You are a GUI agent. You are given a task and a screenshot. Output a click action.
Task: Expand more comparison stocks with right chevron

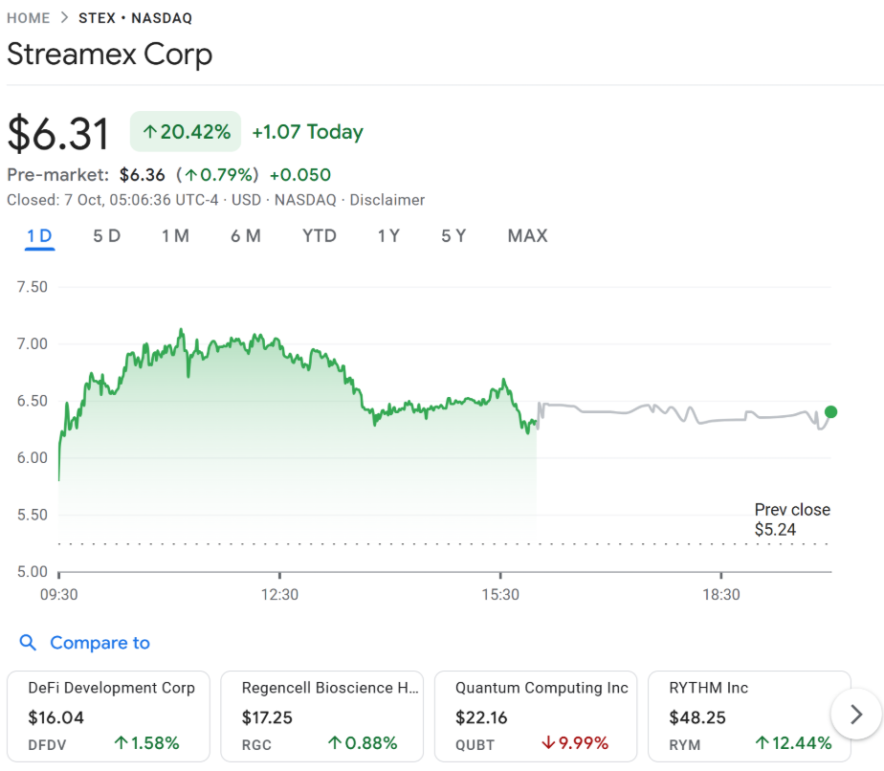pos(856,714)
